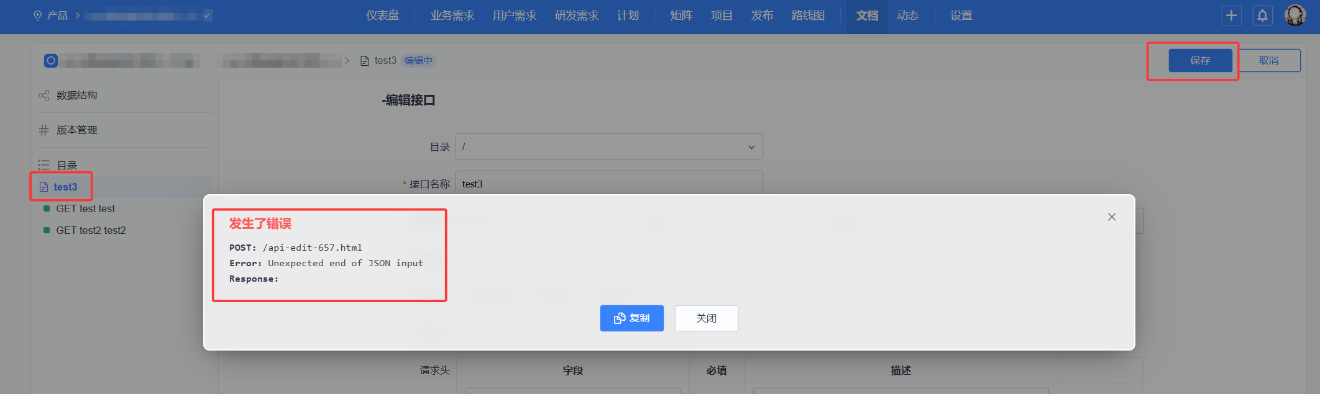Open 数据结构 in the sidebar

click(x=76, y=96)
